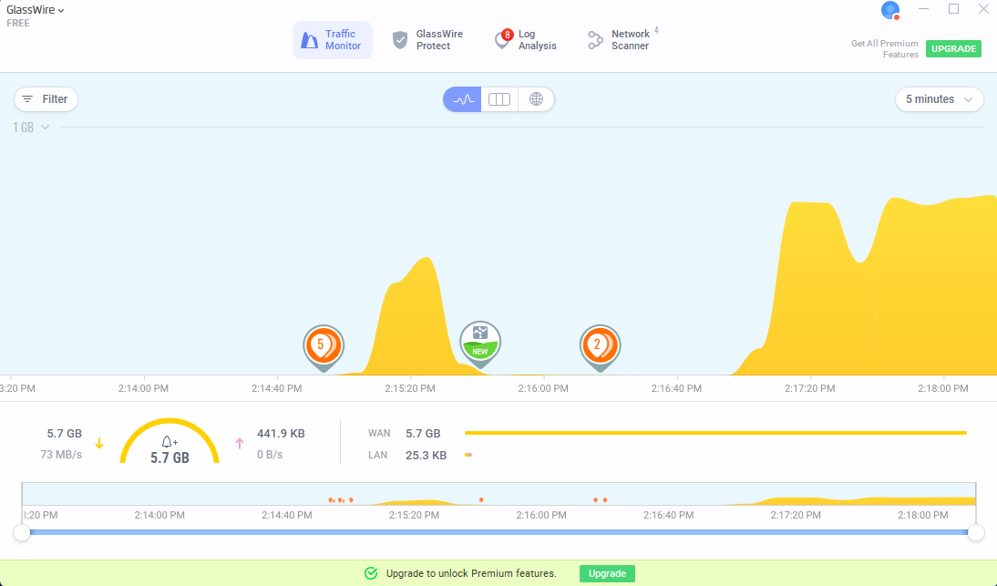Image resolution: width=997 pixels, height=586 pixels.
Task: Expand the 1 GB scale dropdown
Action: tap(31, 128)
